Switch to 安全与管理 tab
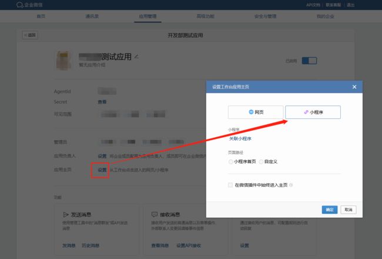The width and height of the screenshot is (382, 259). pyautogui.click(x=265, y=16)
